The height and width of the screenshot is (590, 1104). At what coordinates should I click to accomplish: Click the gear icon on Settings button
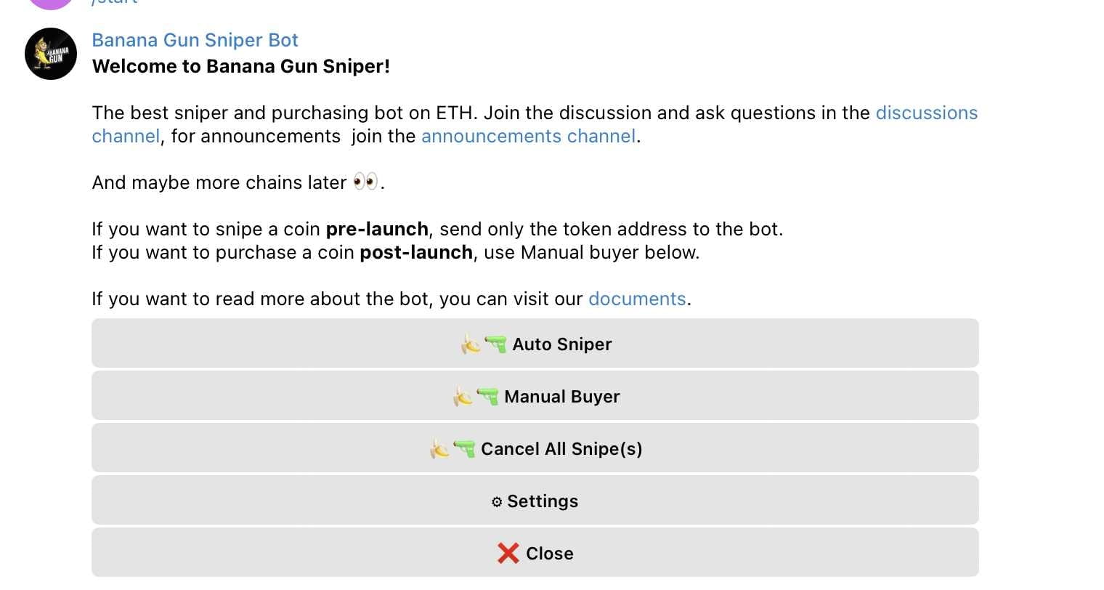tap(496, 501)
